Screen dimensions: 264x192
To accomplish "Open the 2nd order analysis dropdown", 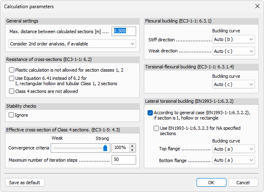I will click(72, 44).
